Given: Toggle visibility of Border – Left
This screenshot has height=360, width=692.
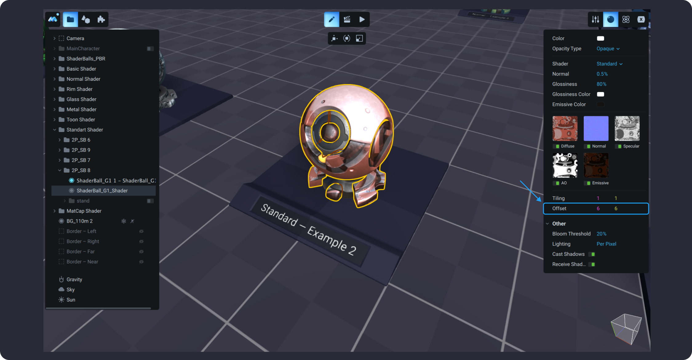Looking at the screenshot, I should tap(141, 231).
